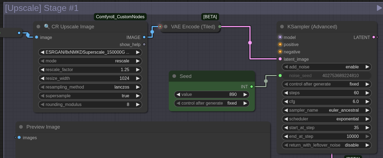This screenshot has height=158, width=383.
Task: Decrease end_at_step with left arrow
Action: 286,136
